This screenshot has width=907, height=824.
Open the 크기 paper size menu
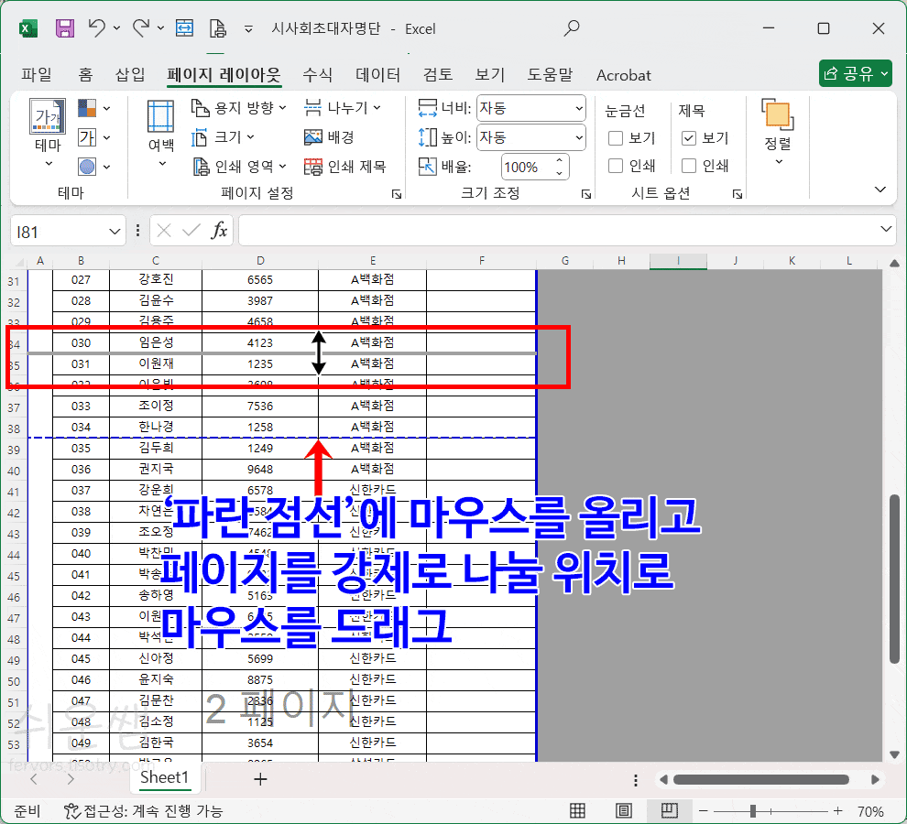tap(223, 137)
